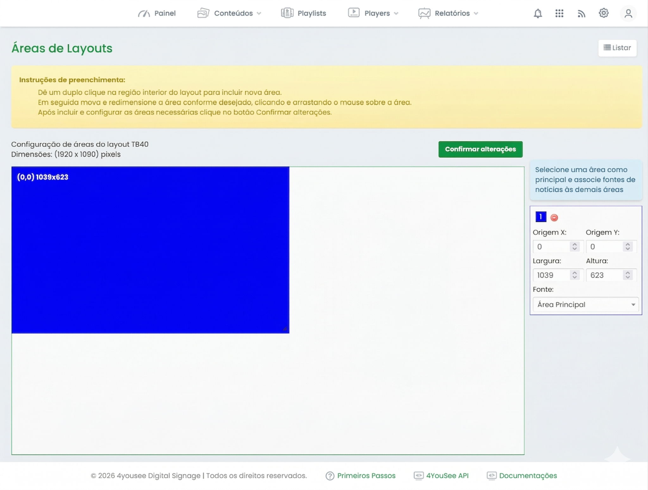Open the apps grid icon
This screenshot has width=648, height=490.
coord(559,13)
